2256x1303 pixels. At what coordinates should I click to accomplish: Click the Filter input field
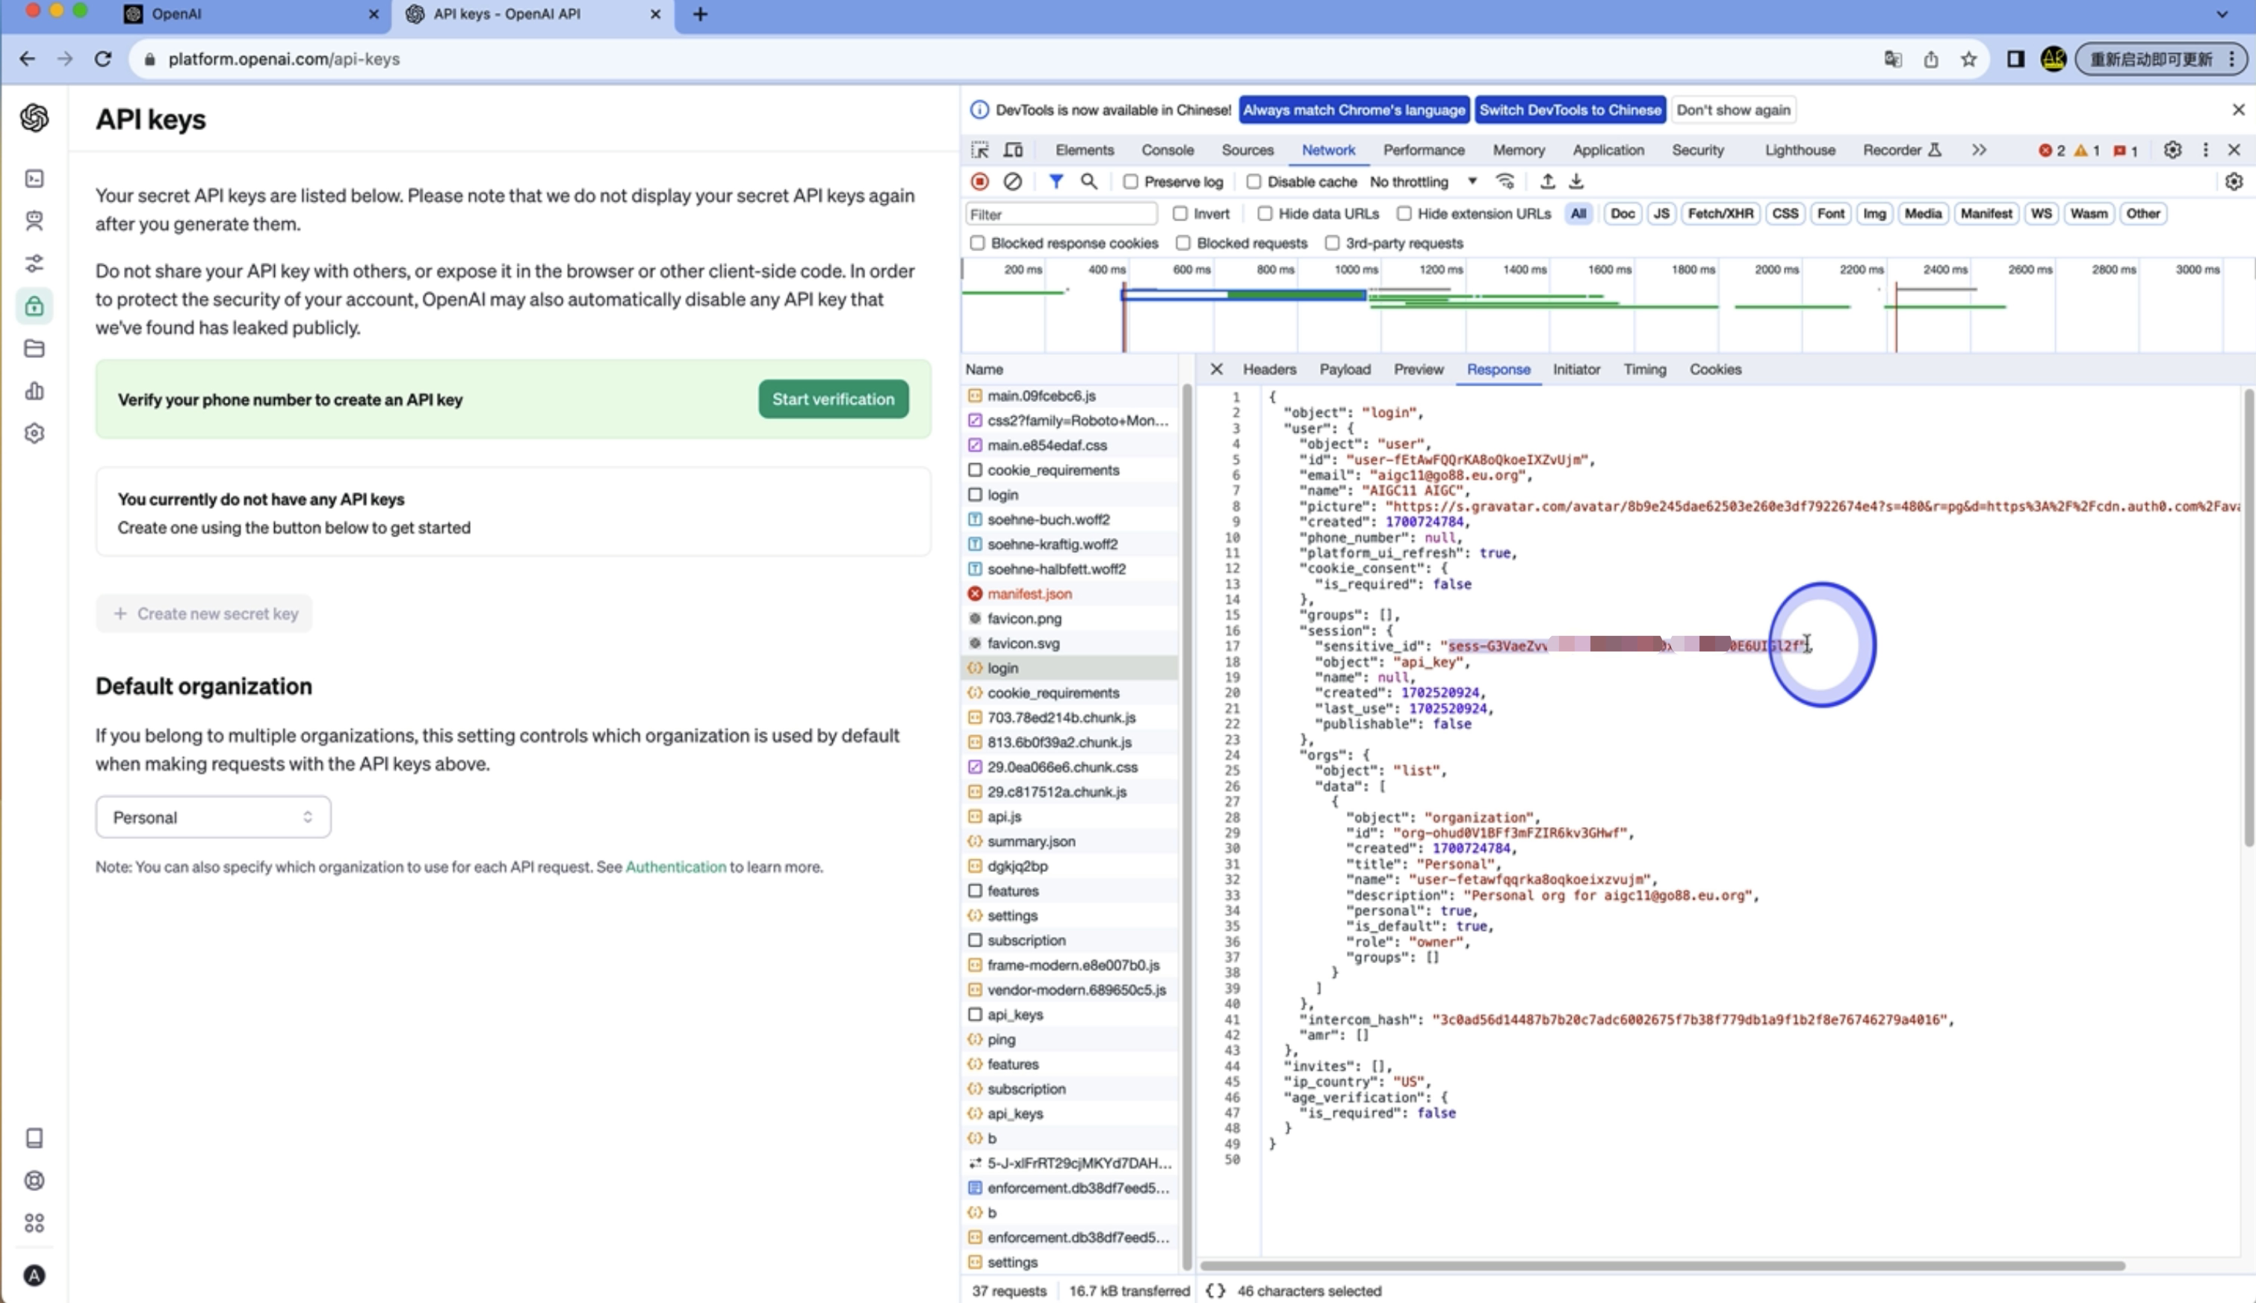[1061, 214]
